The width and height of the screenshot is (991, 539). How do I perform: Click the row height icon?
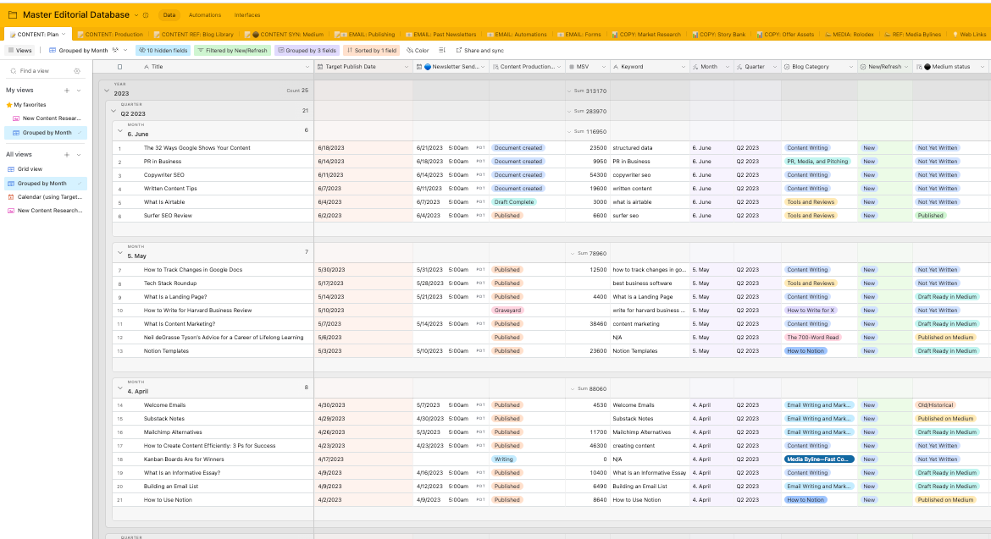pyautogui.click(x=441, y=50)
